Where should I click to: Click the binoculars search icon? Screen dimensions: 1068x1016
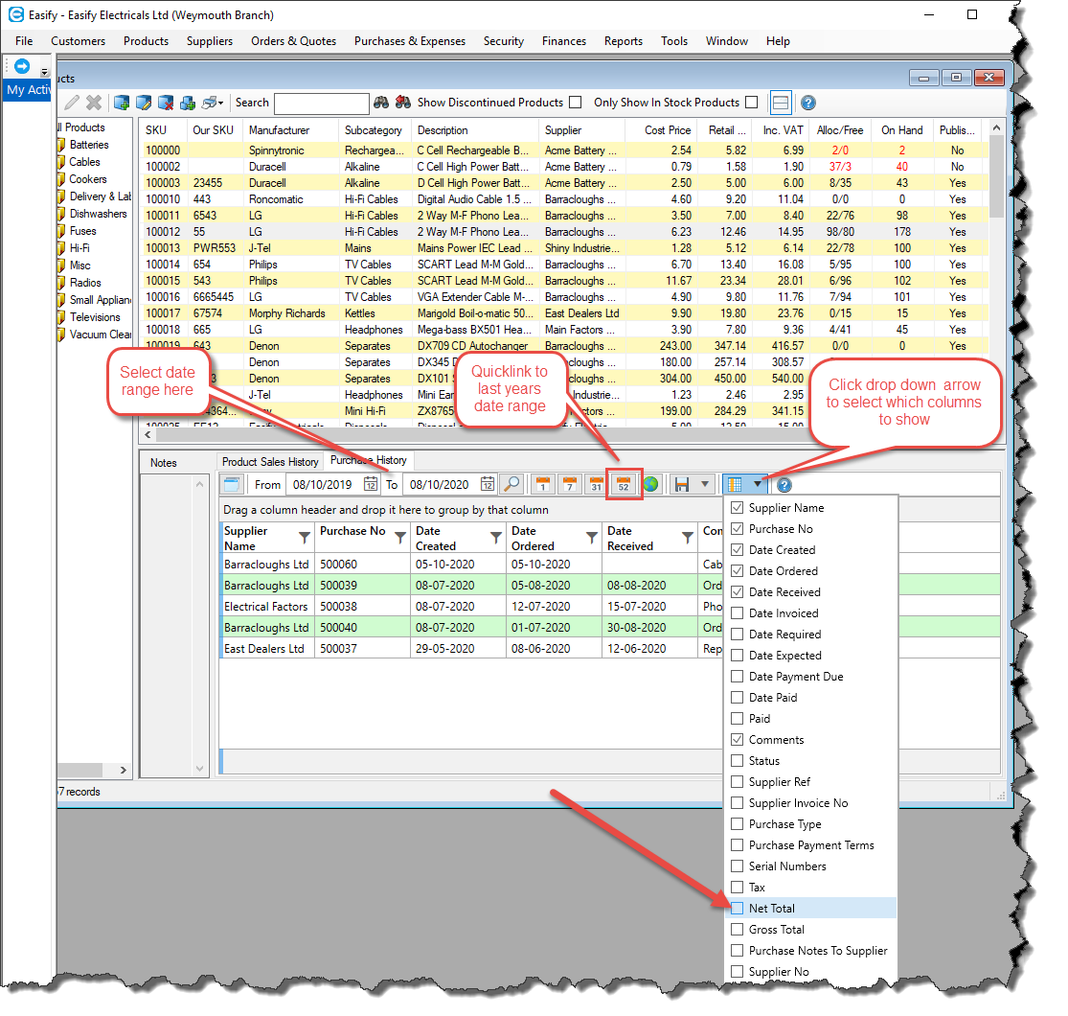[381, 103]
